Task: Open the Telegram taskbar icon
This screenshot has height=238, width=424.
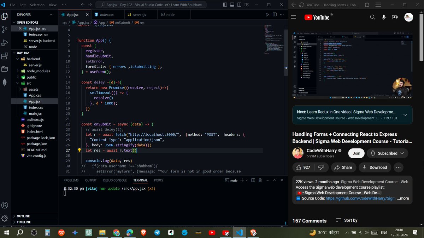Action: pyautogui.click(x=157, y=233)
